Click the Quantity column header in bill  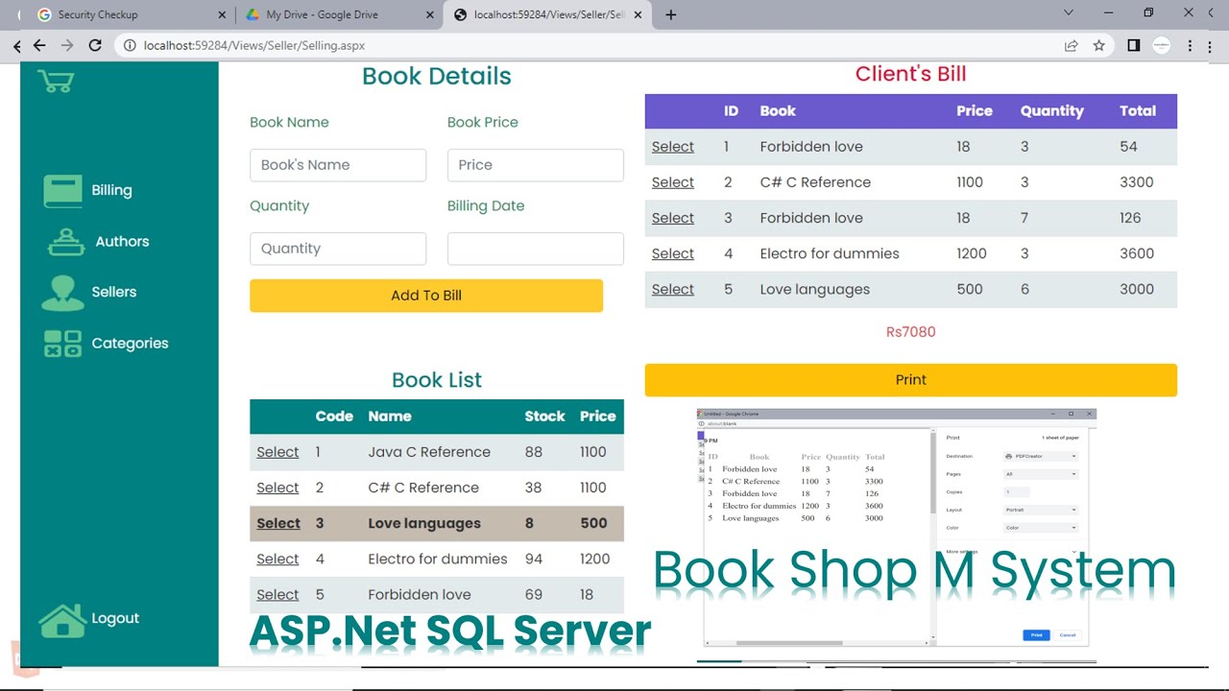tap(1051, 111)
